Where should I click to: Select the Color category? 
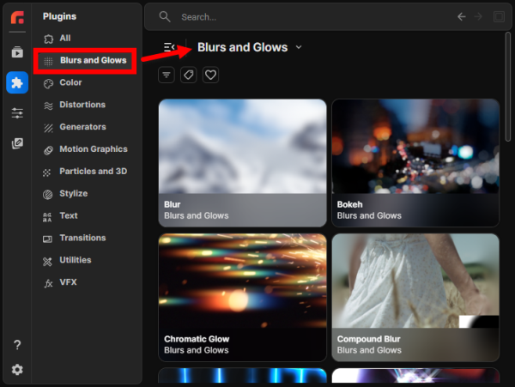click(x=70, y=82)
